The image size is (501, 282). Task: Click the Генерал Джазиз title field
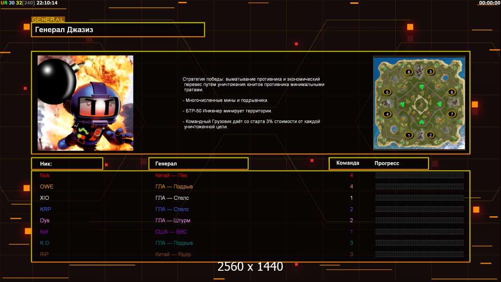click(x=118, y=30)
